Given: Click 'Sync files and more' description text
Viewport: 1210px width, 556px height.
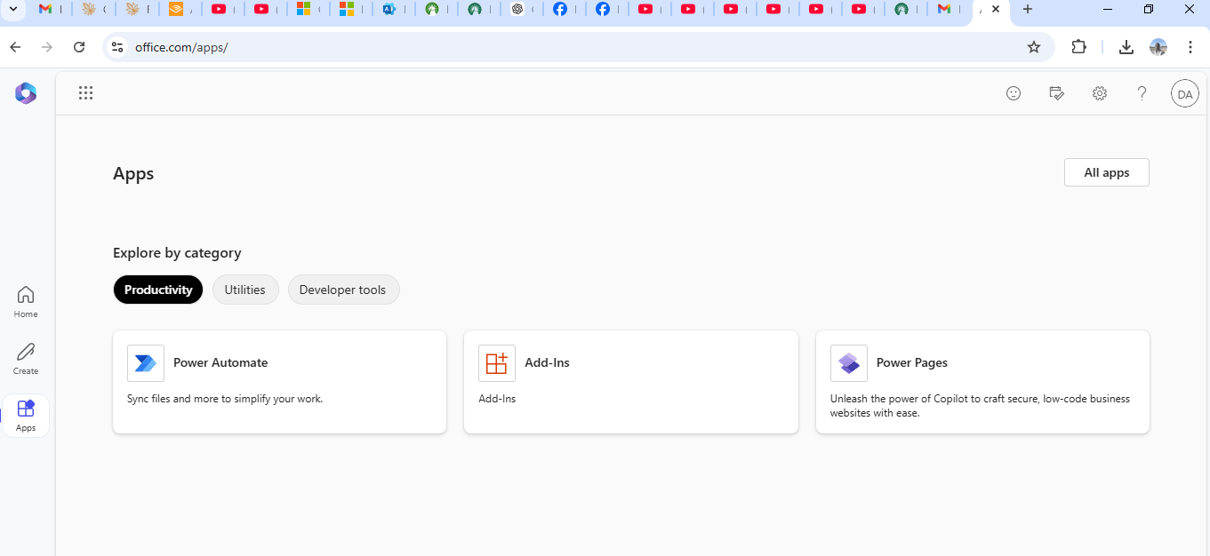Looking at the screenshot, I should (225, 399).
